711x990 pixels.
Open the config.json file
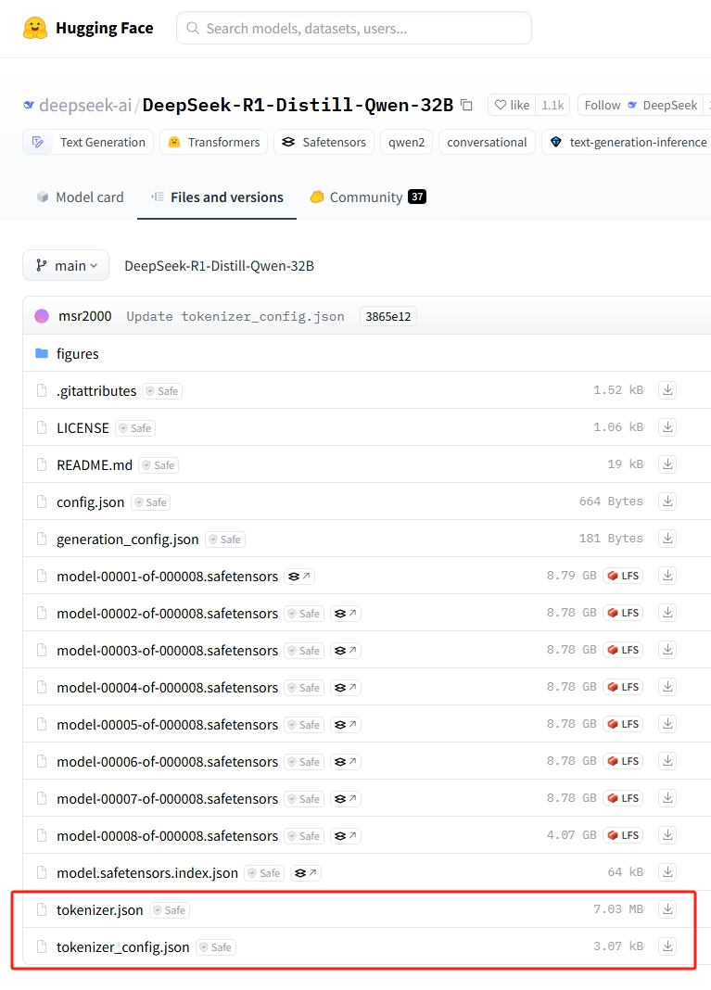[90, 502]
